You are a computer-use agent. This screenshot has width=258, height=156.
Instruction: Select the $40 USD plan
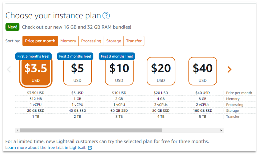(x=202, y=71)
